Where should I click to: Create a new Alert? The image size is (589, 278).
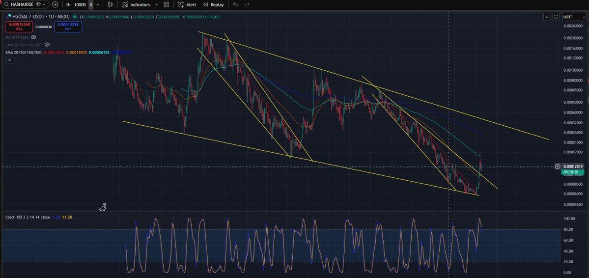pos(187,5)
